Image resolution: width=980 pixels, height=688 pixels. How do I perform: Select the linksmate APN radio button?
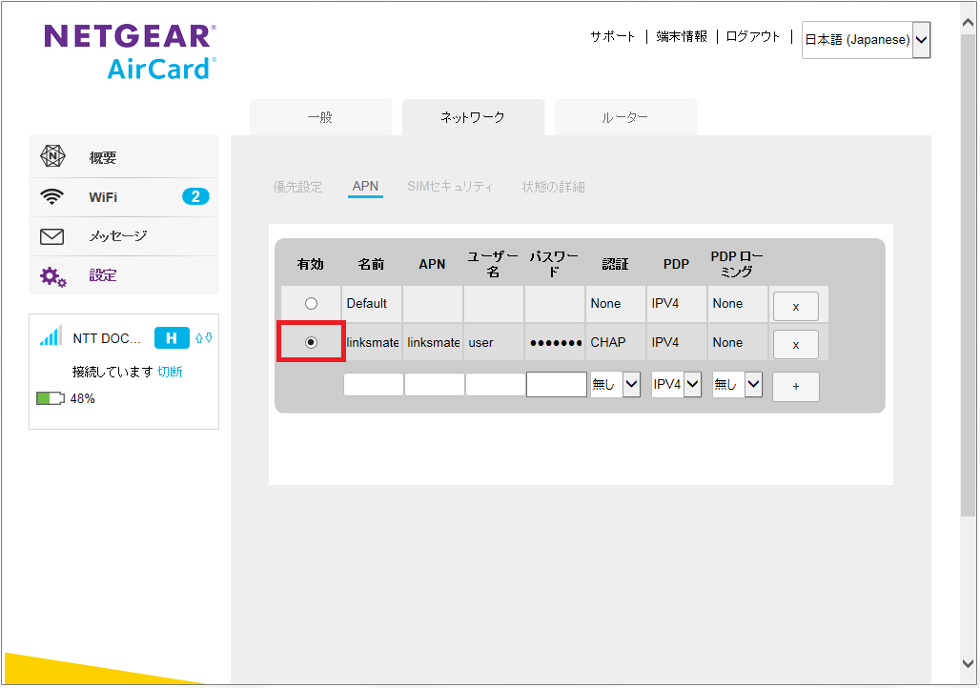(x=311, y=342)
